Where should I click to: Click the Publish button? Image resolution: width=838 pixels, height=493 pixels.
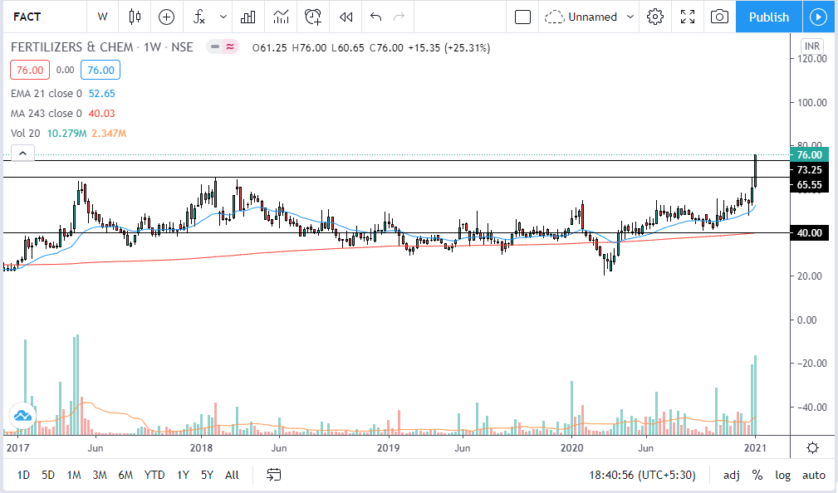[768, 17]
